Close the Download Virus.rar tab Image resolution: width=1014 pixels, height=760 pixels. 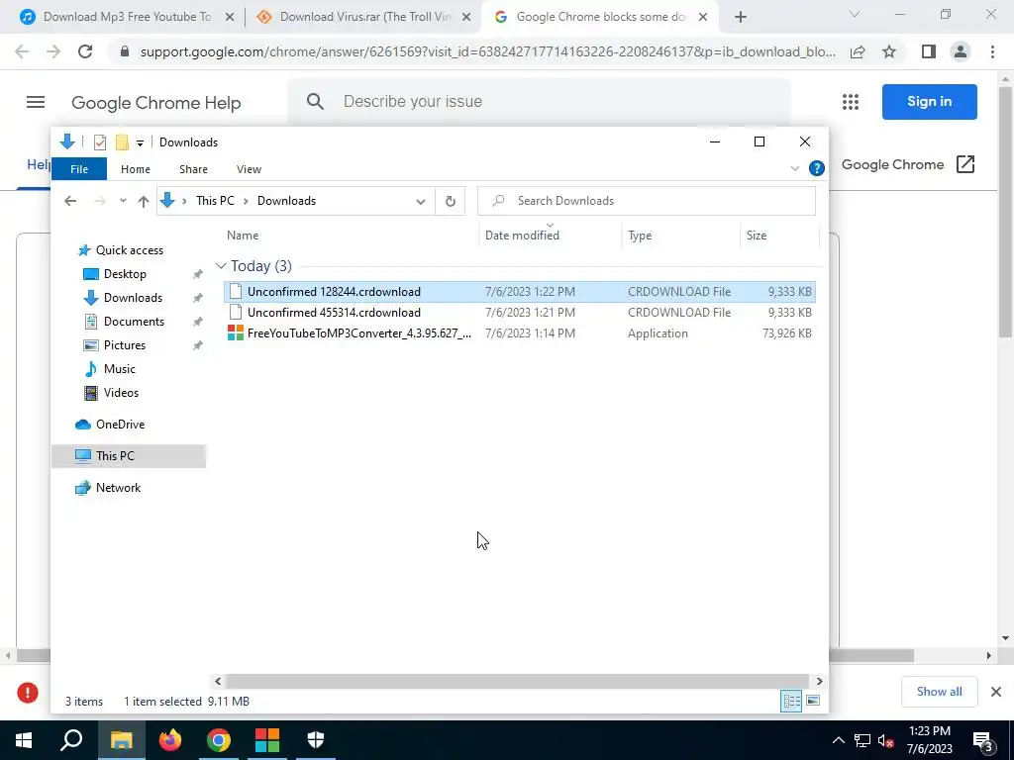(465, 18)
